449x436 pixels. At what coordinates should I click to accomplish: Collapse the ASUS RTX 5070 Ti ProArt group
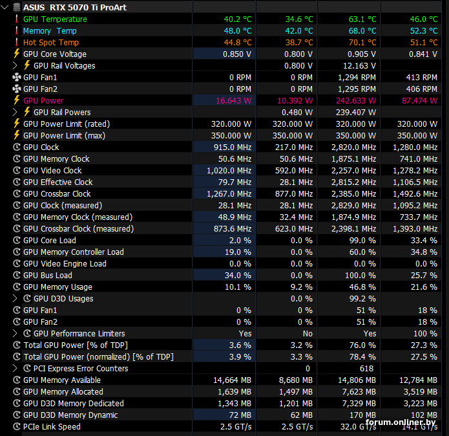(5, 7)
